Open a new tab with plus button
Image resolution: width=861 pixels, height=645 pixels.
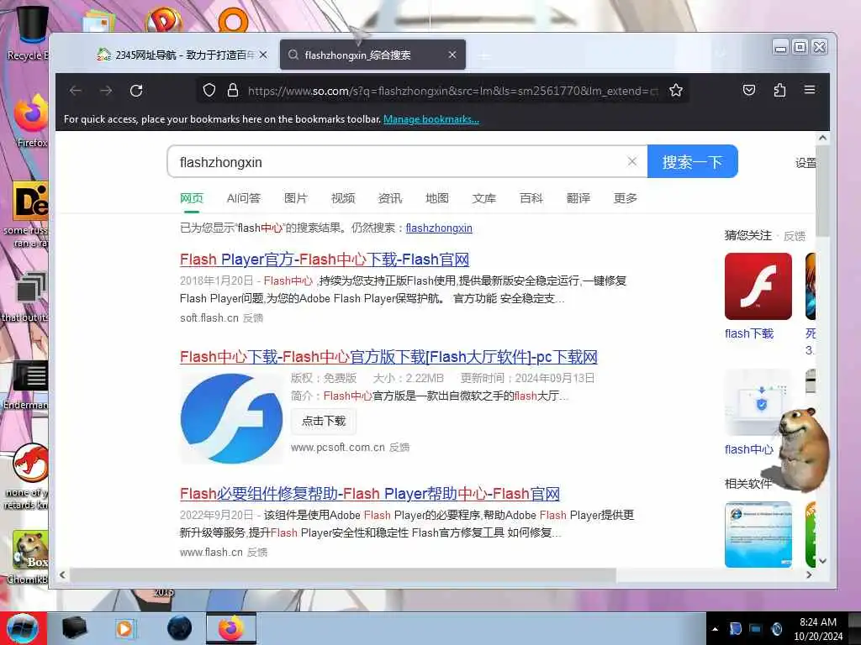484,55
